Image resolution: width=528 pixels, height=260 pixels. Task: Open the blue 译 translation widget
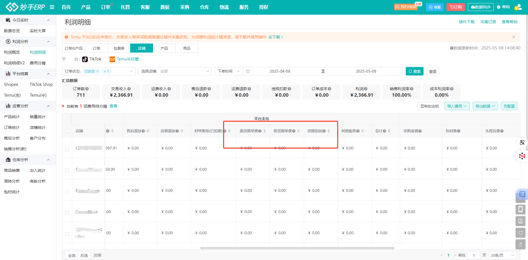(x=522, y=194)
